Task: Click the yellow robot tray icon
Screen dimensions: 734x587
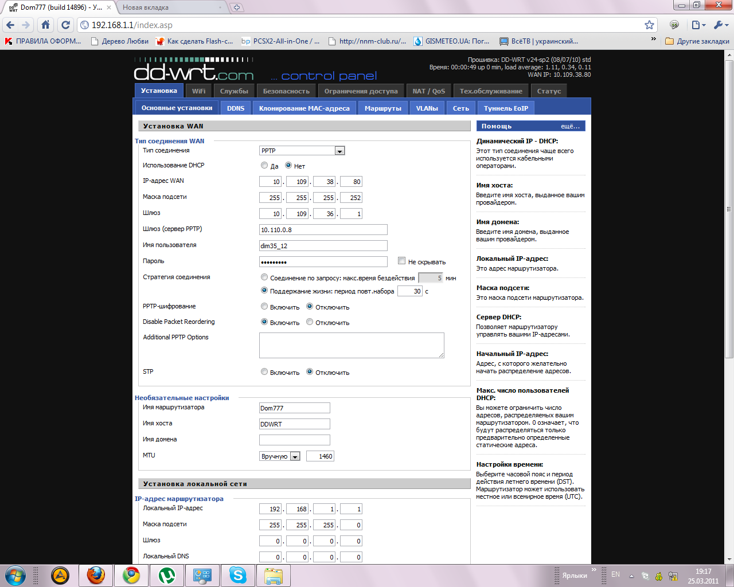Action: pos(659,576)
